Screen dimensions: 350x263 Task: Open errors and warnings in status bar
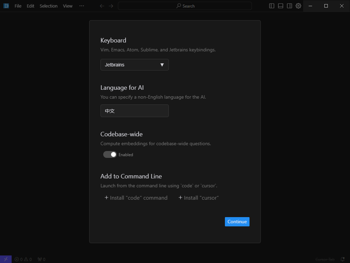[23, 259]
